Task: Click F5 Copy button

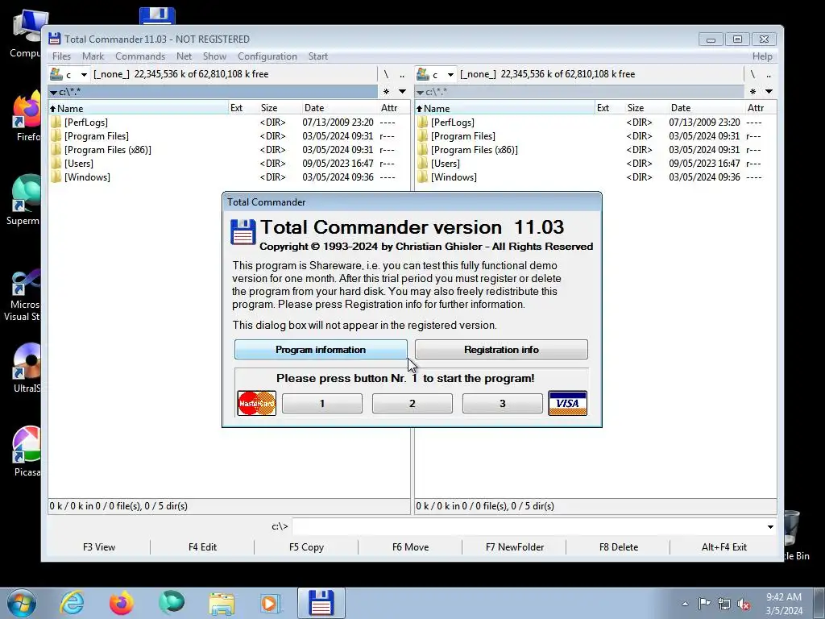Action: [x=306, y=547]
